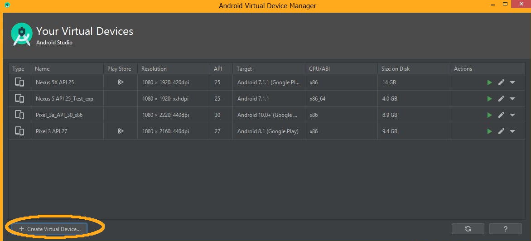This screenshot has height=241, width=531.
Task: Create a new virtual device
Action: [x=49, y=229]
